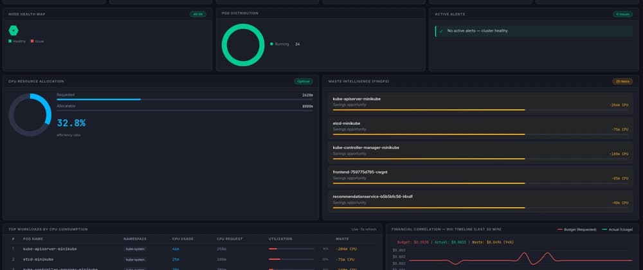The height and width of the screenshot is (270, 643).
Task: Sort by the WASTE column header
Action: pyautogui.click(x=342, y=239)
